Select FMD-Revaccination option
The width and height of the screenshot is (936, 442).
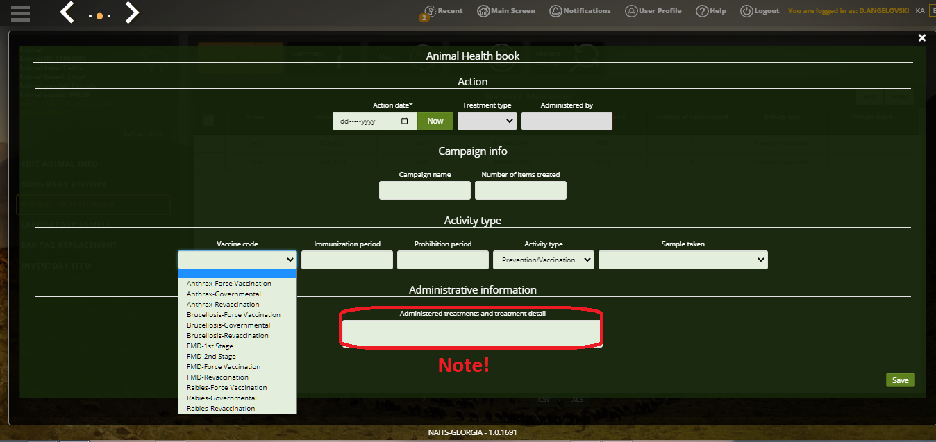tap(237, 377)
